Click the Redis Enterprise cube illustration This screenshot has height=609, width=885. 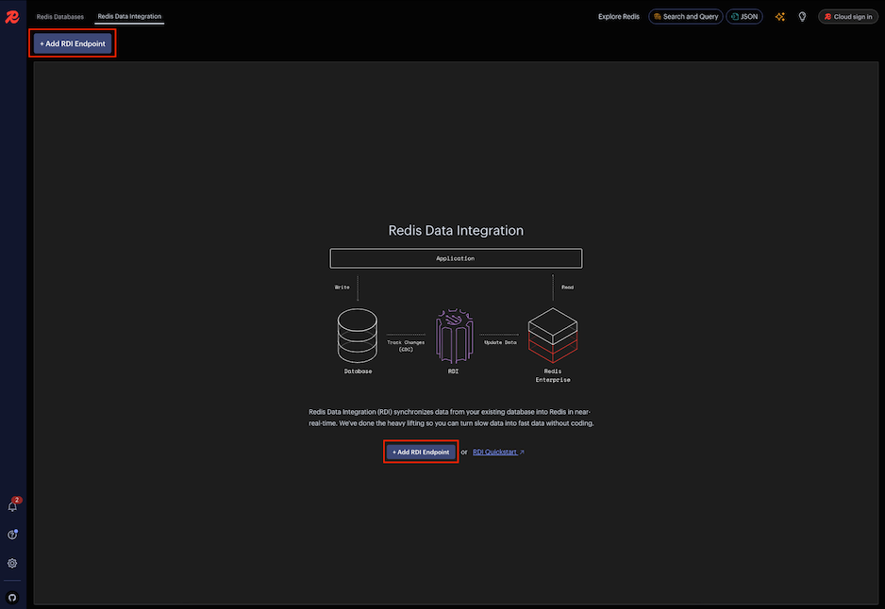tap(553, 336)
